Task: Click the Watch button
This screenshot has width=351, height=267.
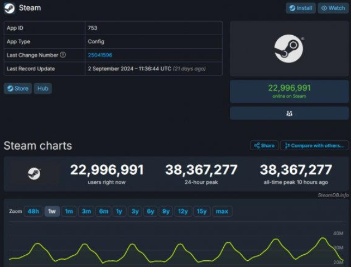Action: [x=333, y=8]
